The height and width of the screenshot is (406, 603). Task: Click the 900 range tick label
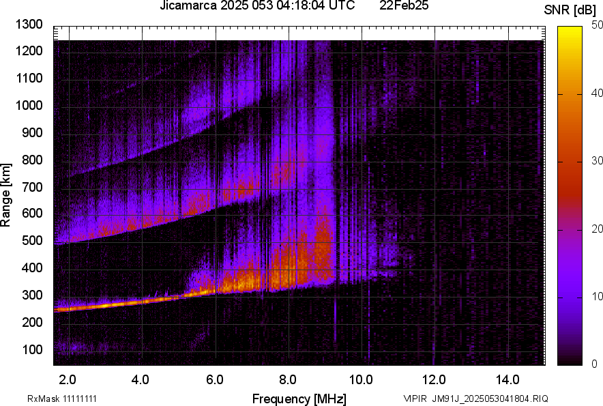tap(32, 132)
